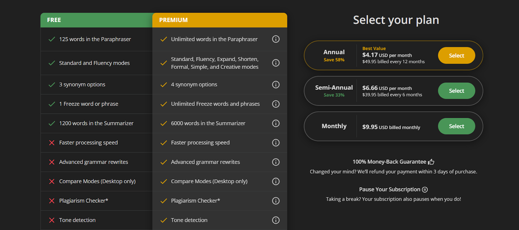Click the Pause Your Subscription heading

pyautogui.click(x=390, y=189)
